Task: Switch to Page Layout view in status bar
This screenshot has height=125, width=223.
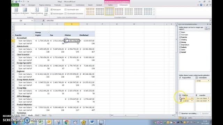Action: tap(183, 118)
